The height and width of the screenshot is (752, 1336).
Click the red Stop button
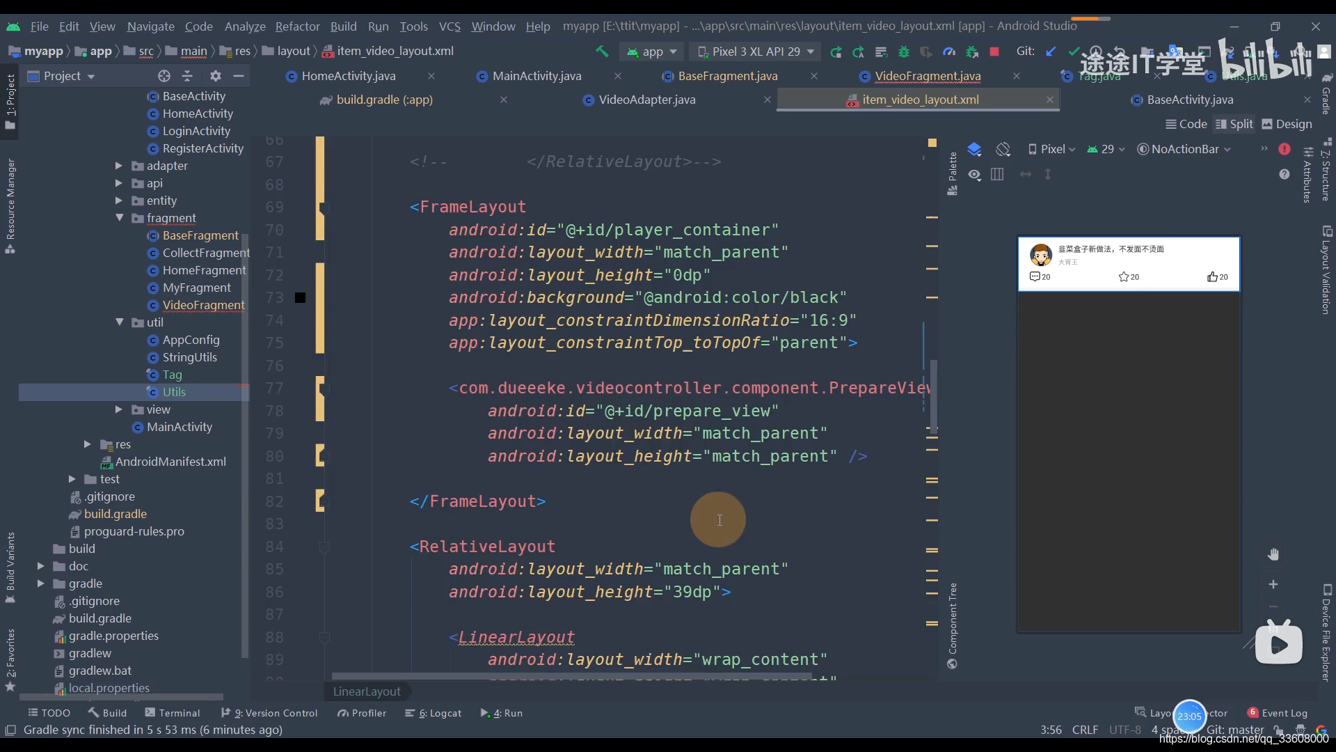[994, 52]
